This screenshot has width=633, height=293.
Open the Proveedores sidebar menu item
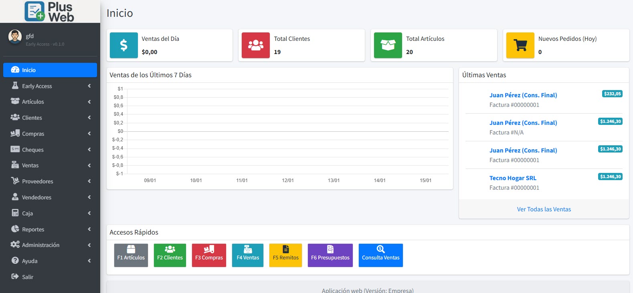[38, 181]
